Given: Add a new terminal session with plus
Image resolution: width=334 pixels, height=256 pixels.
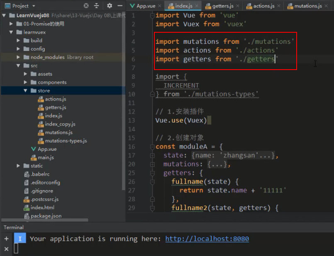Looking at the screenshot, I should (6, 239).
